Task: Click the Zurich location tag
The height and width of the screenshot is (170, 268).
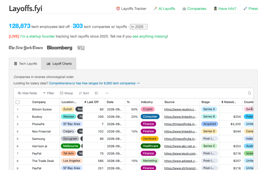Action: (68, 109)
